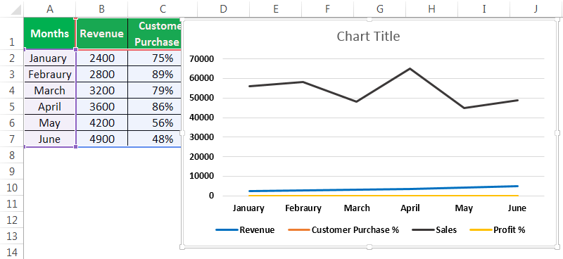Select column F header
Image resolution: width=563 pixels, height=259 pixels.
click(x=327, y=8)
